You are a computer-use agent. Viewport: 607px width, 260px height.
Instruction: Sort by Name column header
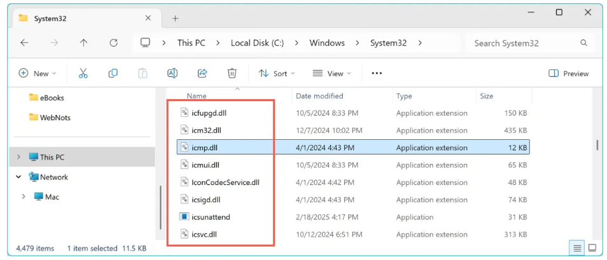pyautogui.click(x=197, y=96)
